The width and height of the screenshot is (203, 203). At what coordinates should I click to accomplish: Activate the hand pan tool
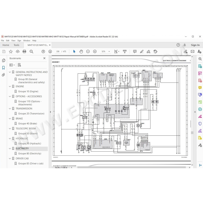[x=81, y=52]
